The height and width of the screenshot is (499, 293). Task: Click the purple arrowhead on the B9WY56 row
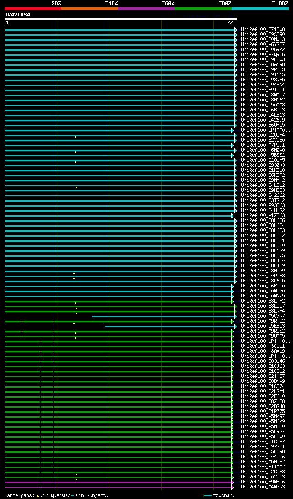[233, 482]
